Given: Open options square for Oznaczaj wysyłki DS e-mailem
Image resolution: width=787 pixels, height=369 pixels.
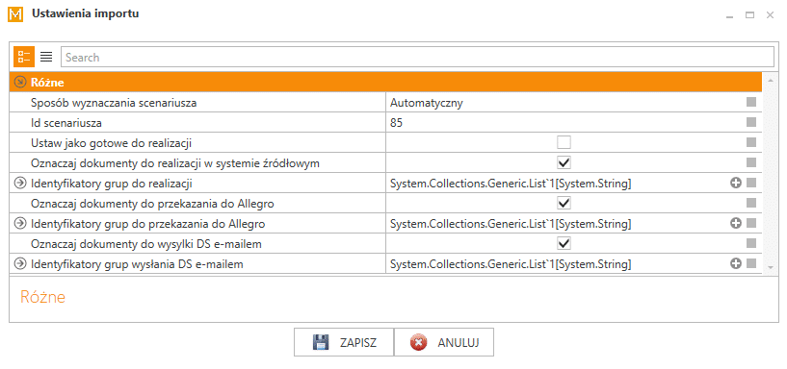Looking at the screenshot, I should click(750, 243).
